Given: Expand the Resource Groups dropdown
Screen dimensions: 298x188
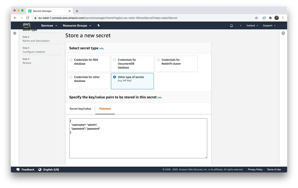Looking at the screenshot, I should 77,26.
